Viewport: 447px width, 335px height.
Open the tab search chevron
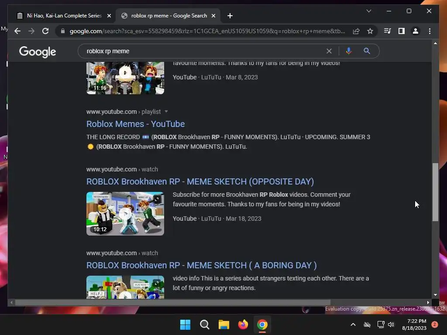[368, 11]
